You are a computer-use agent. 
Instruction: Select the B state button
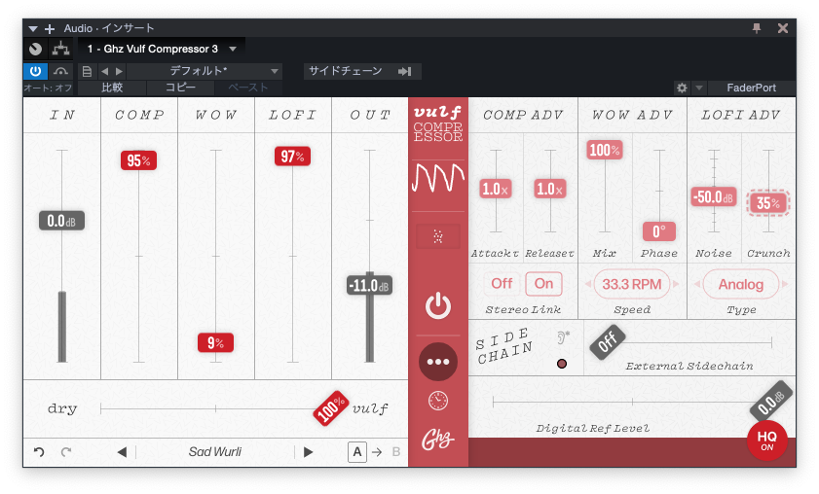(396, 452)
